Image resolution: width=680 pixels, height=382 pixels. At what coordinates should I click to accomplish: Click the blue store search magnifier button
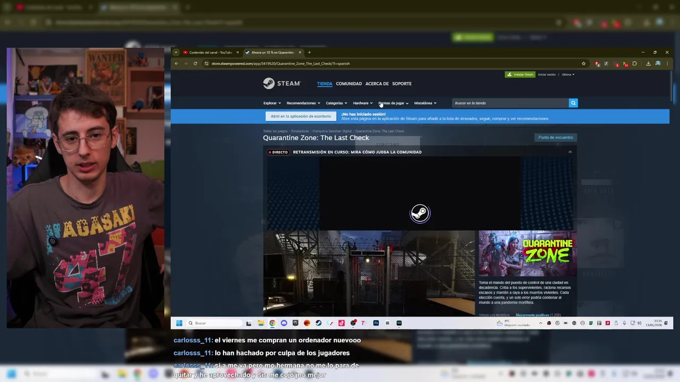[x=573, y=103]
